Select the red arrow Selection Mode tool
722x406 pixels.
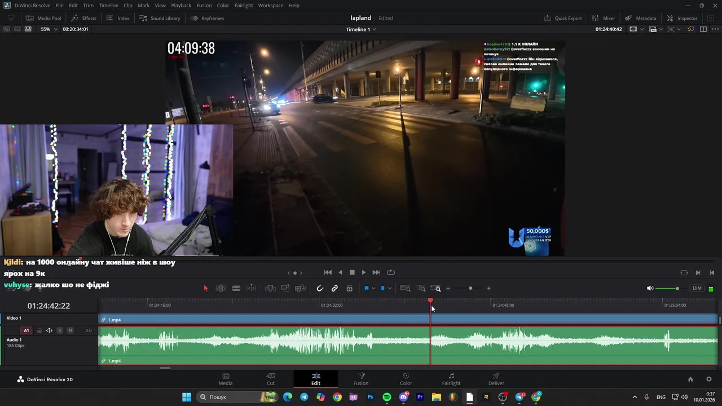206,288
